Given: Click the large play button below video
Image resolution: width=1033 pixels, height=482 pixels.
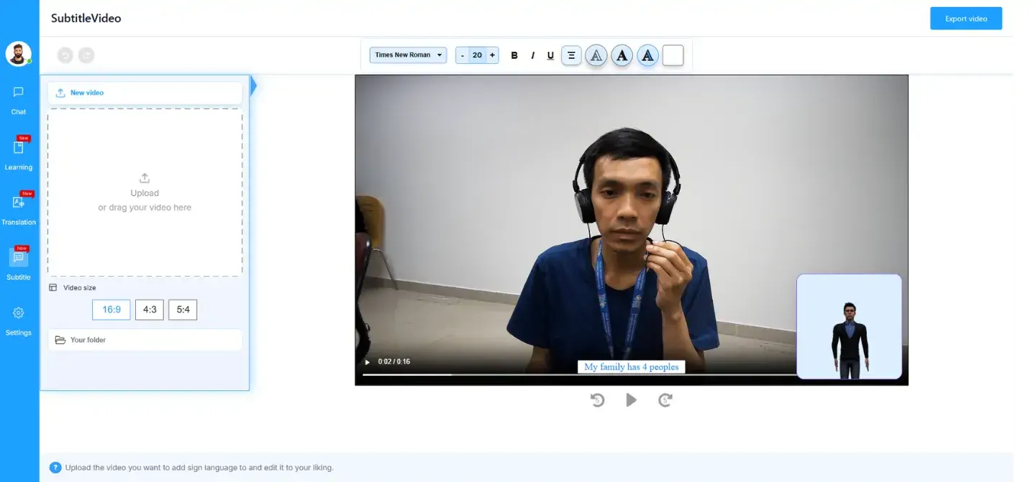Looking at the screenshot, I should (631, 400).
